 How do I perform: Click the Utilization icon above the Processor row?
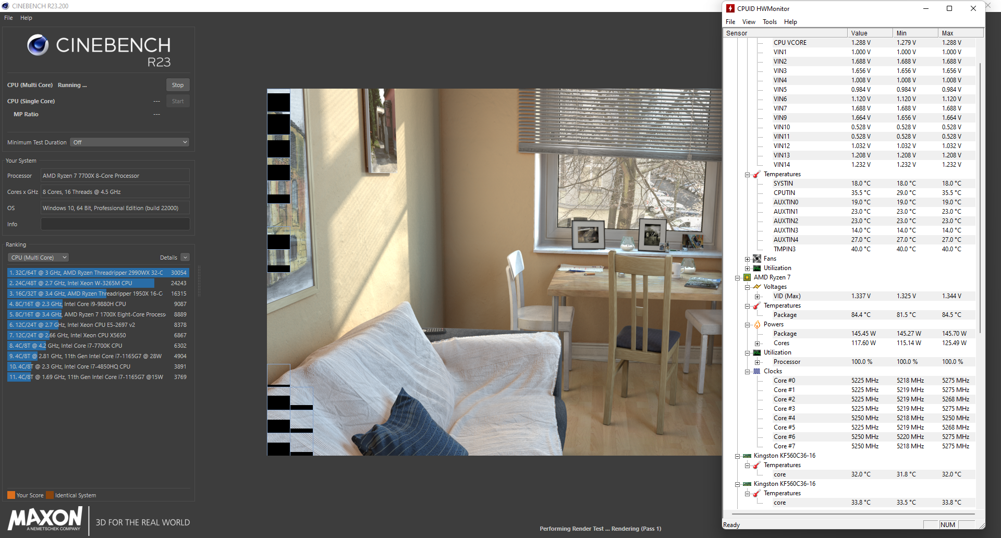pos(757,352)
